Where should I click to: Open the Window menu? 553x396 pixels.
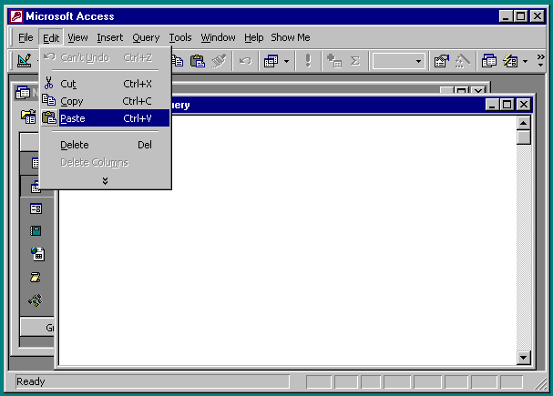pos(218,37)
